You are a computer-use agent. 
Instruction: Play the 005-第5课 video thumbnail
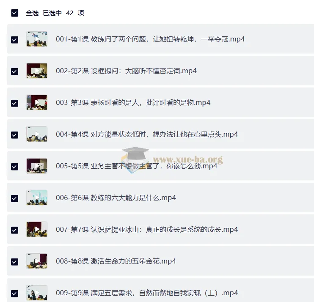point(37,166)
